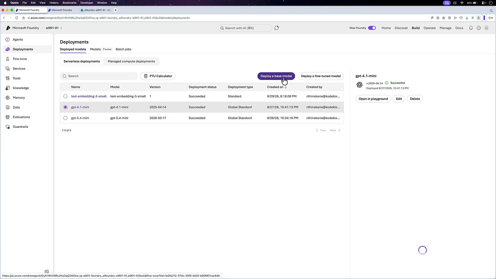Click Deploy a fine-tuned model button

click(x=321, y=76)
